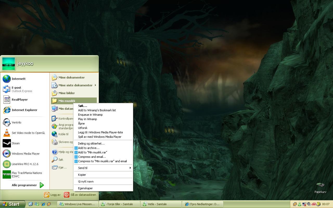Open Papirkurv recycle bin on desktop

point(320,187)
